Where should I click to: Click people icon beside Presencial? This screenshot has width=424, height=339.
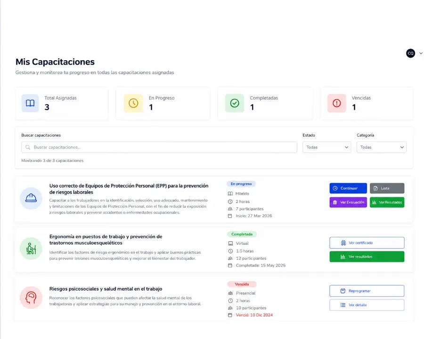[230, 293]
